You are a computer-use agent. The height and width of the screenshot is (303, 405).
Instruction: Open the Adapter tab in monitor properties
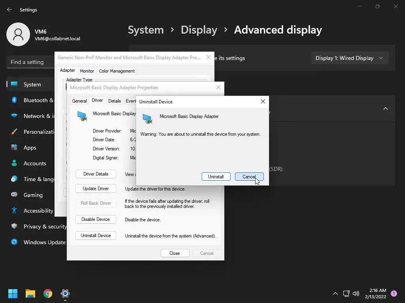(x=67, y=70)
